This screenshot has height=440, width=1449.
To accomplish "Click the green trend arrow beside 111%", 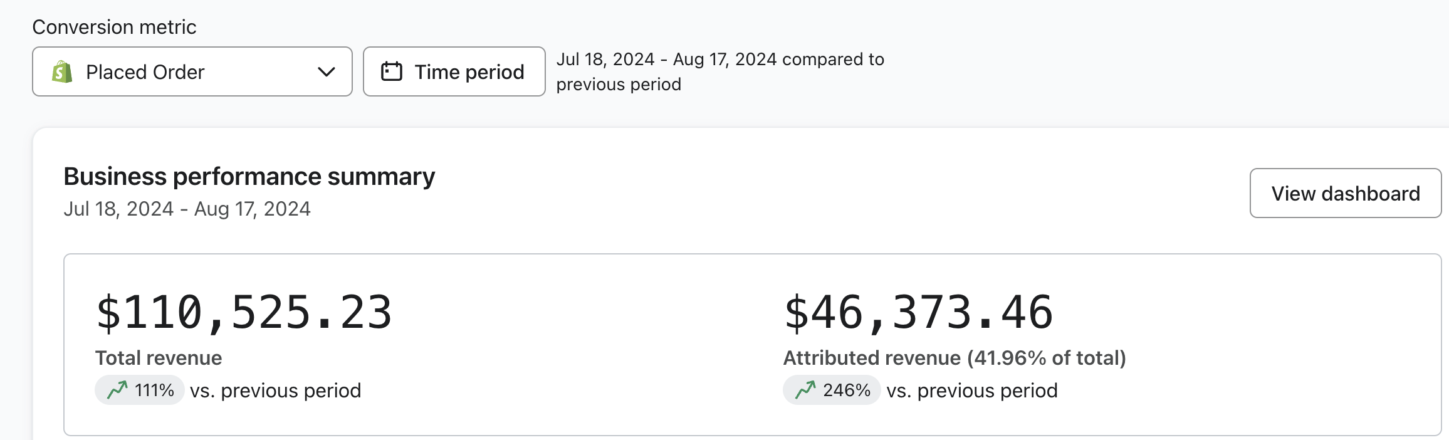I will 117,390.
